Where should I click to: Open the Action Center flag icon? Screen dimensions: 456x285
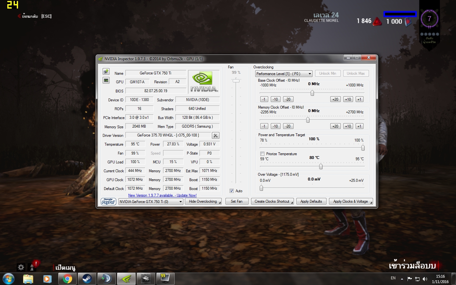click(x=409, y=279)
